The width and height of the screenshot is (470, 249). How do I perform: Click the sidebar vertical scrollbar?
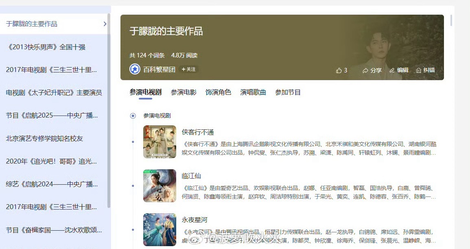109,111
